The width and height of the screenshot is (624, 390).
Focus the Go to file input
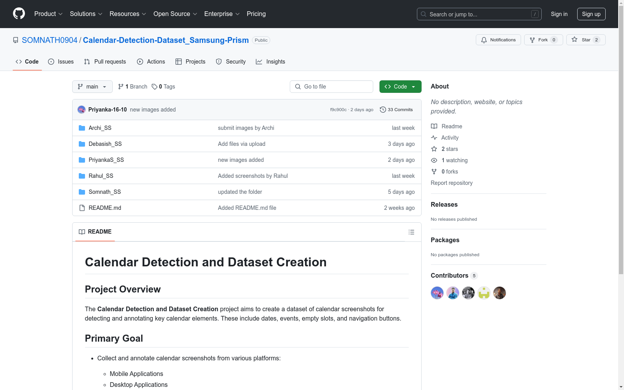[331, 87]
